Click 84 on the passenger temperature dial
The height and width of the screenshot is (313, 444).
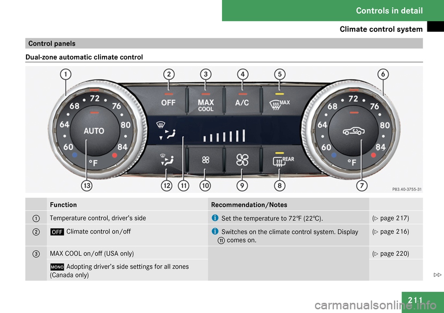(x=380, y=147)
